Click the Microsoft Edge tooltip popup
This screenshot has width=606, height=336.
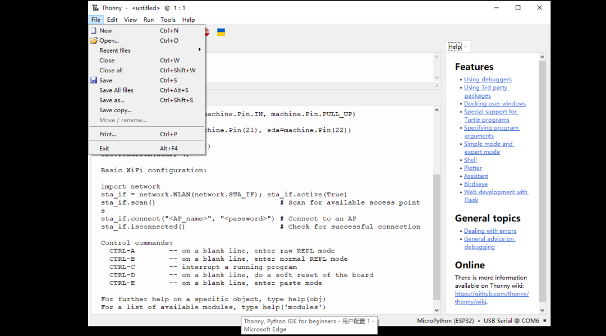point(309,325)
